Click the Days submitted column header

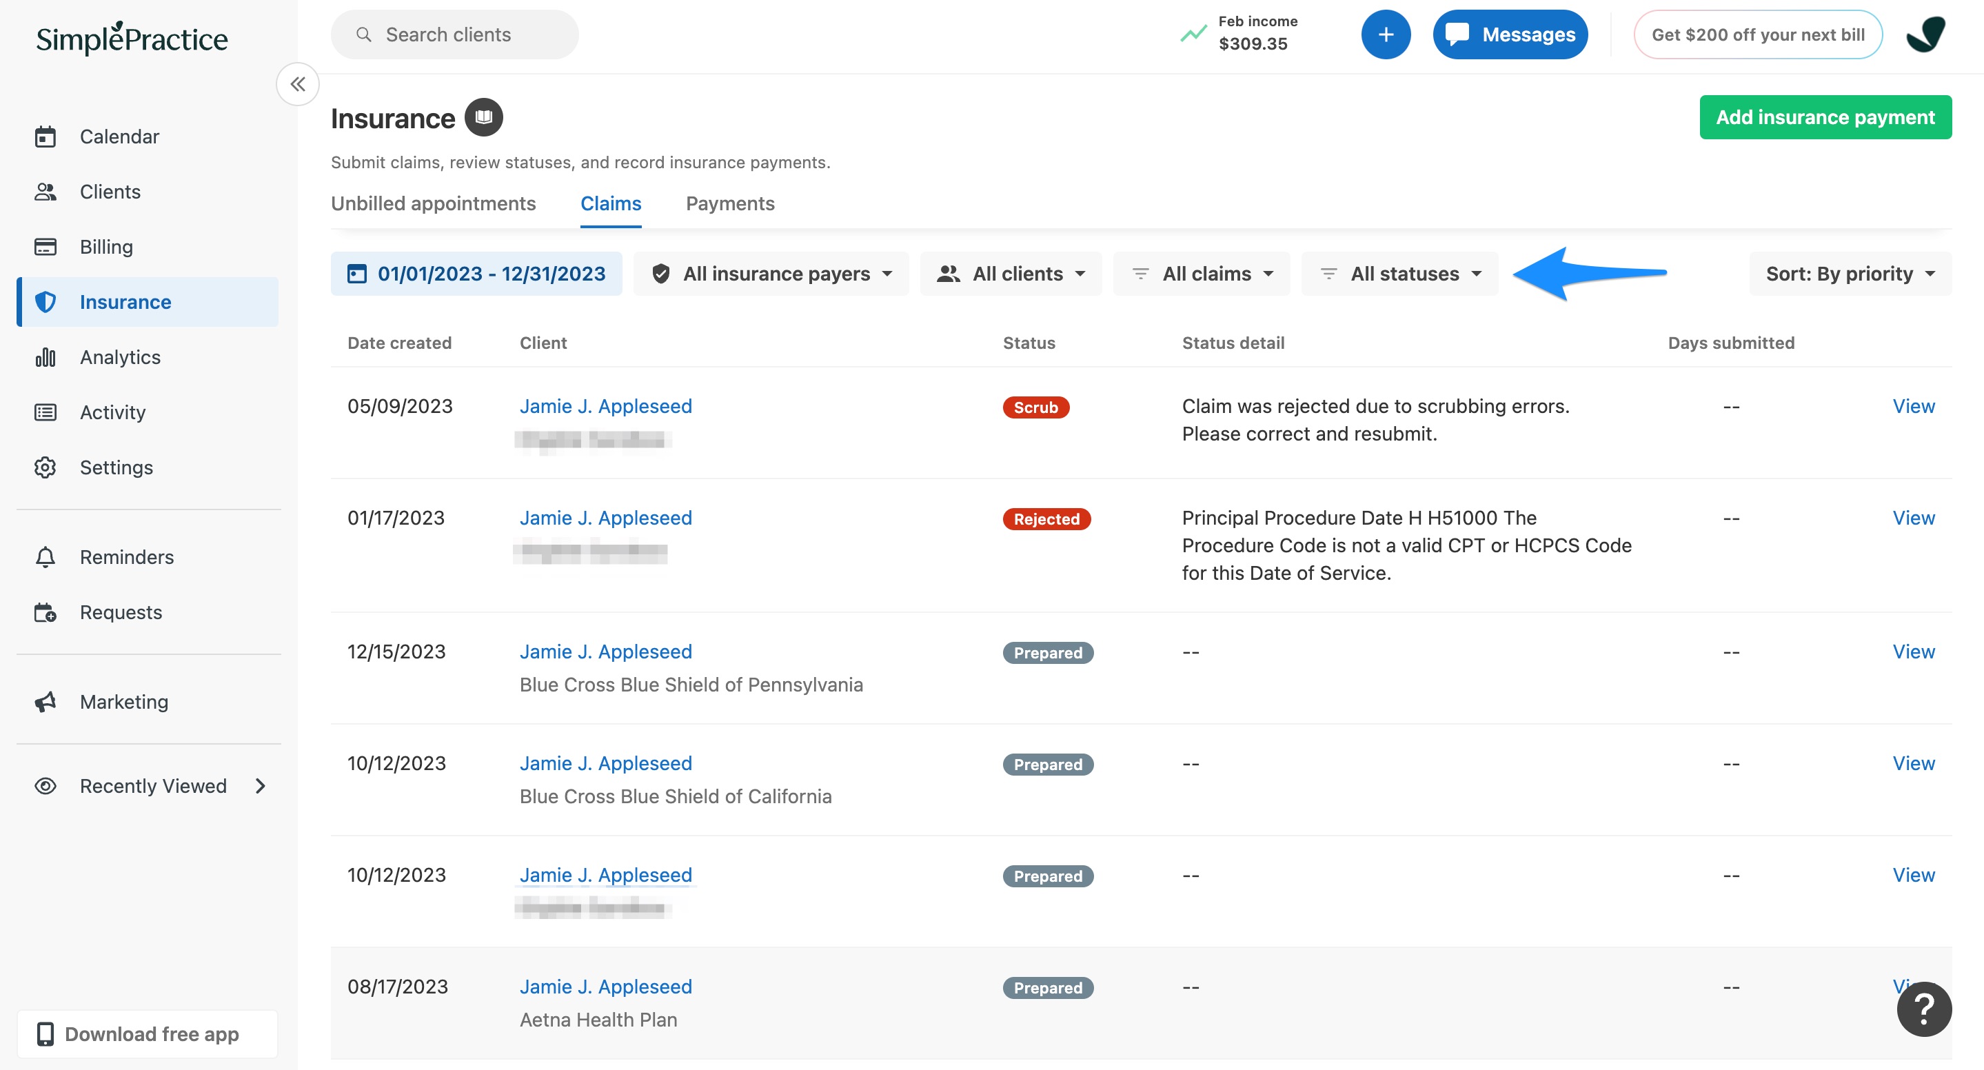(1730, 343)
